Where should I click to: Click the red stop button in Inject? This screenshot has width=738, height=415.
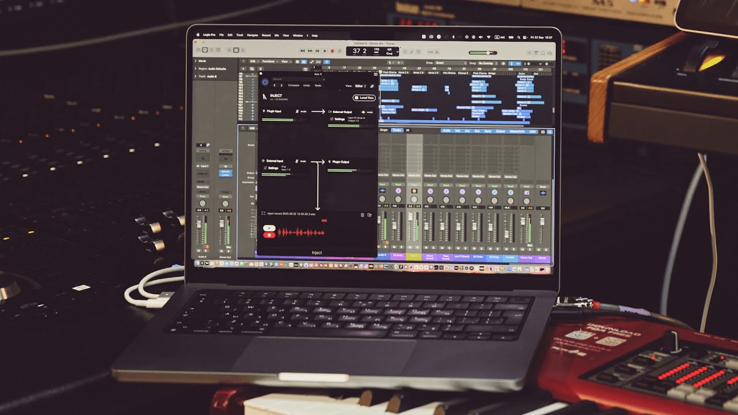coord(269,235)
